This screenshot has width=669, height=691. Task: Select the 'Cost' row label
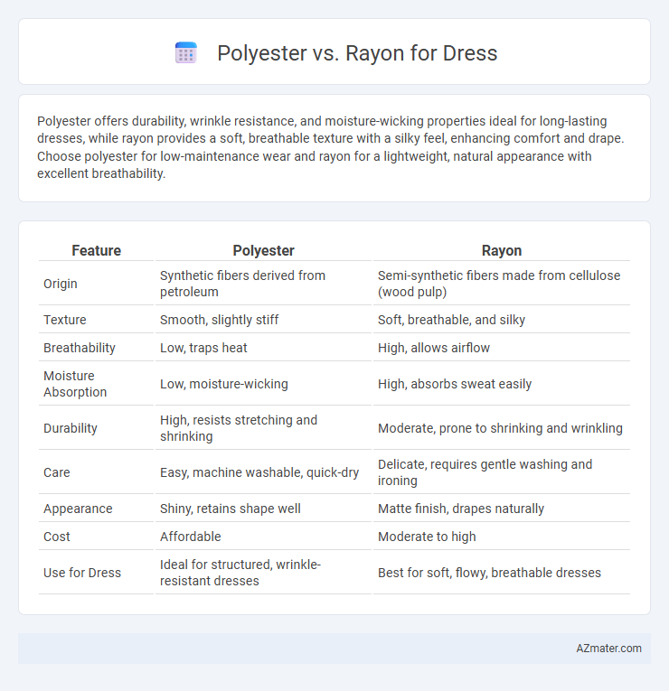click(x=56, y=537)
